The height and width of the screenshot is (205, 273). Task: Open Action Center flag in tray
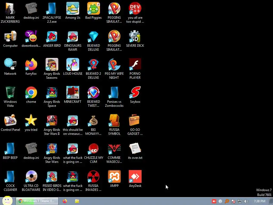pos(233,201)
